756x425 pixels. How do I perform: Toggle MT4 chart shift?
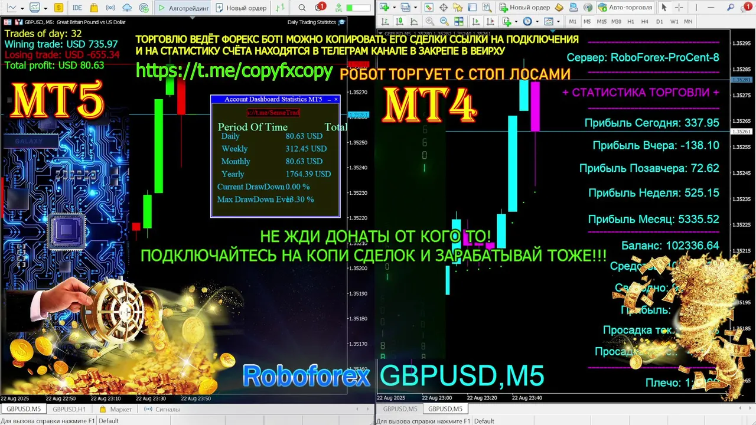pos(490,21)
